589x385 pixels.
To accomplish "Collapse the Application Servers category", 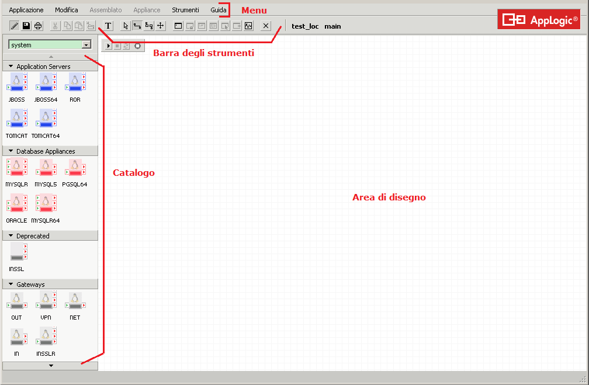I will [x=11, y=67].
